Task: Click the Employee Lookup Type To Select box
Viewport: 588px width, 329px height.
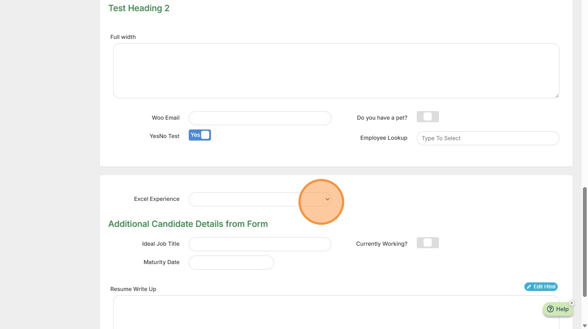Action: coord(488,138)
